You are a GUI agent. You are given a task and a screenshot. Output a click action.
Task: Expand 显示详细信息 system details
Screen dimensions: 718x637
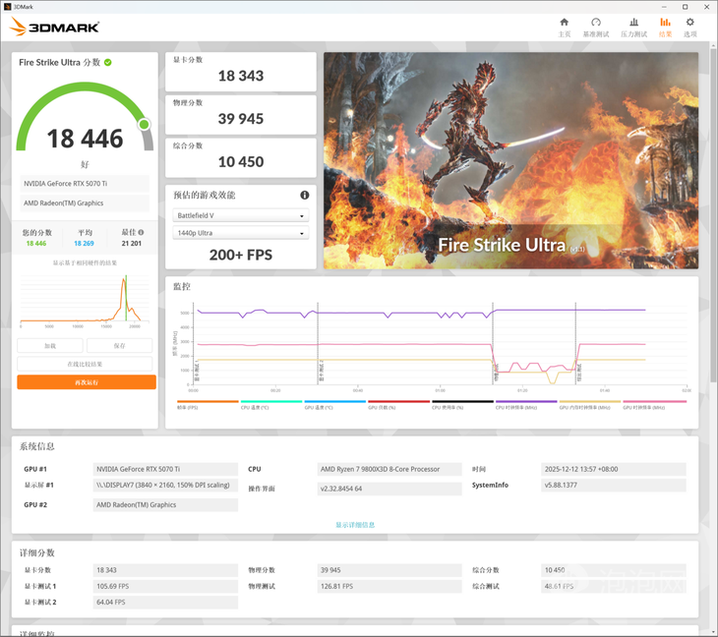coord(355,525)
